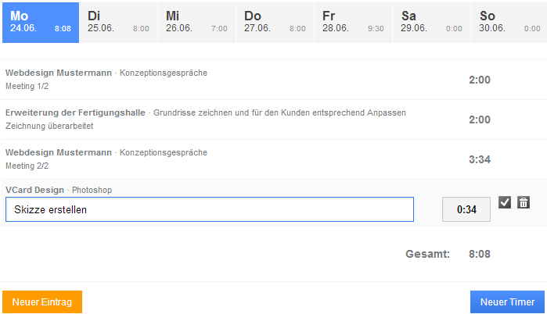Viewport: 547px width, 314px height.
Task: Select the Sa 29.06. tab
Action: coord(431,22)
